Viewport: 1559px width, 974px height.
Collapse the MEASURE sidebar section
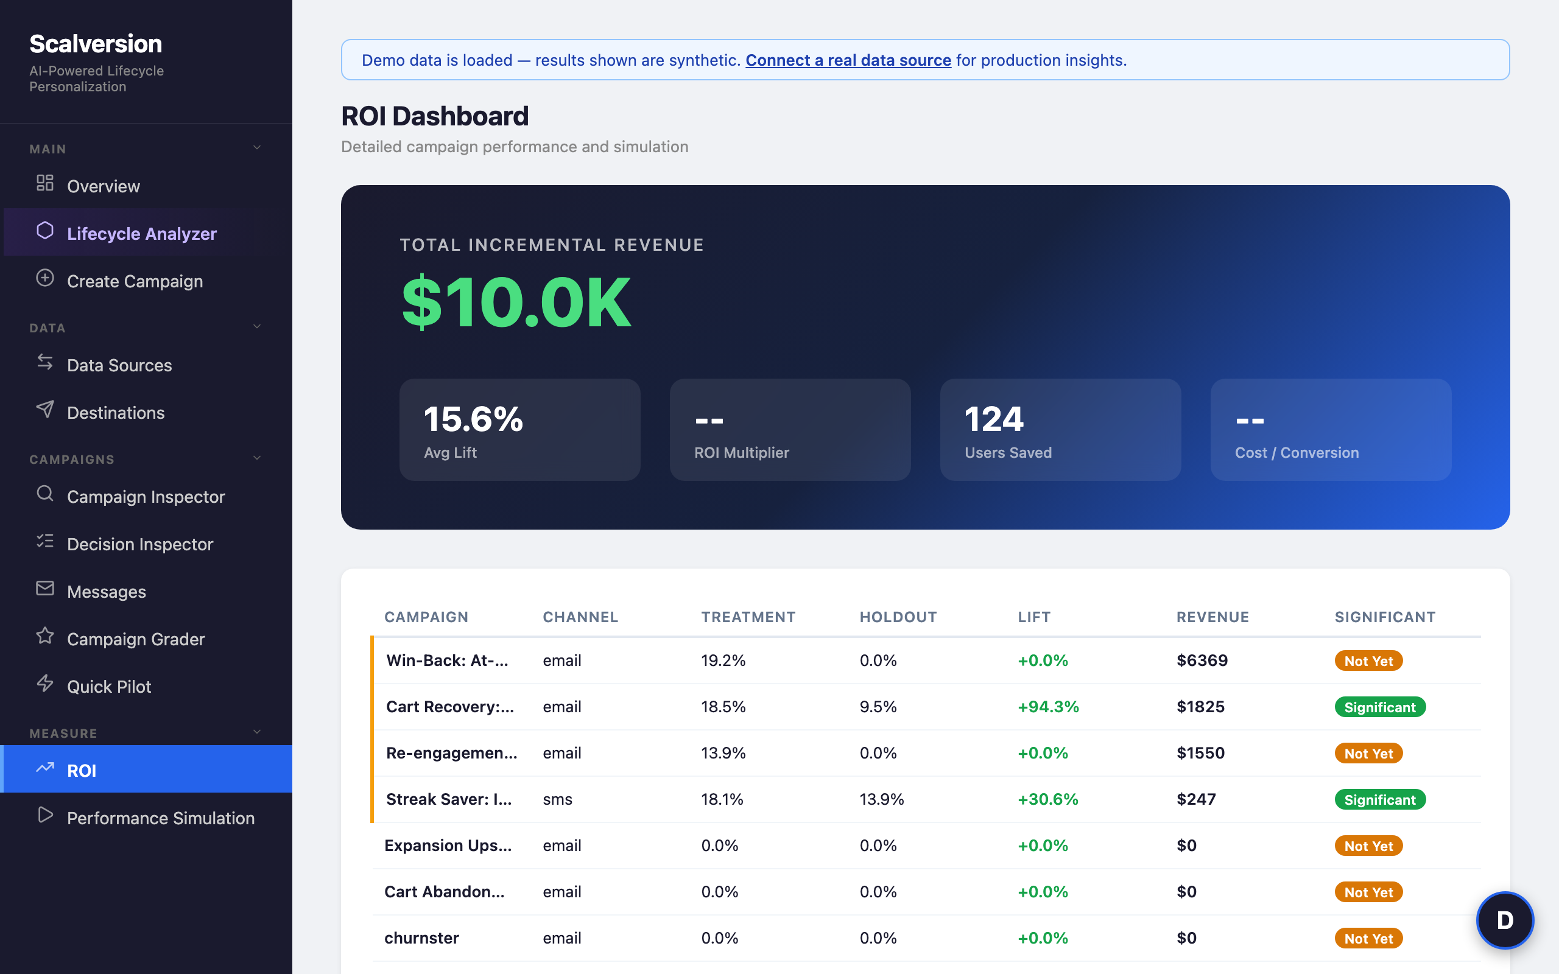click(257, 732)
